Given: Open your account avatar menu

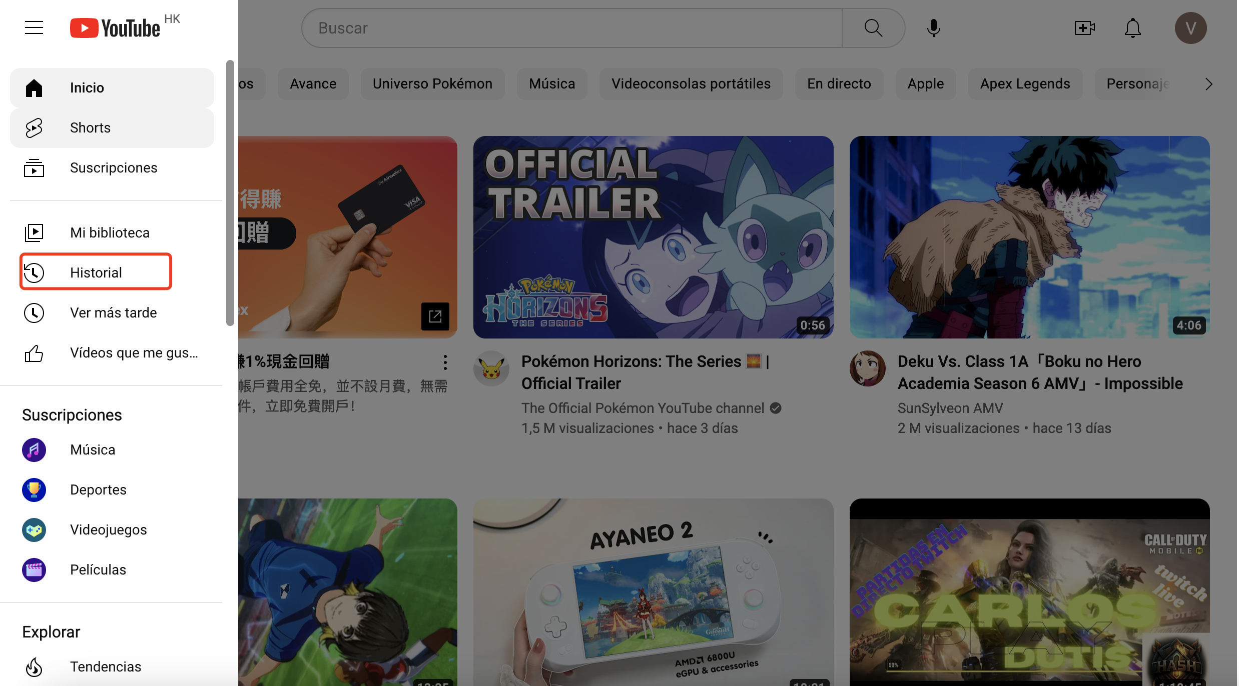Looking at the screenshot, I should coord(1190,27).
